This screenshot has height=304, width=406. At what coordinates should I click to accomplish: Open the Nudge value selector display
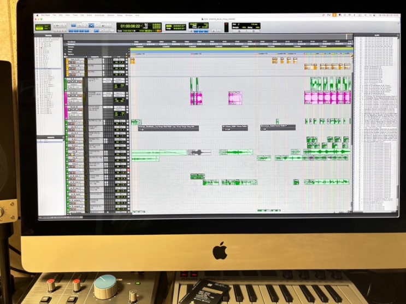click(176, 29)
